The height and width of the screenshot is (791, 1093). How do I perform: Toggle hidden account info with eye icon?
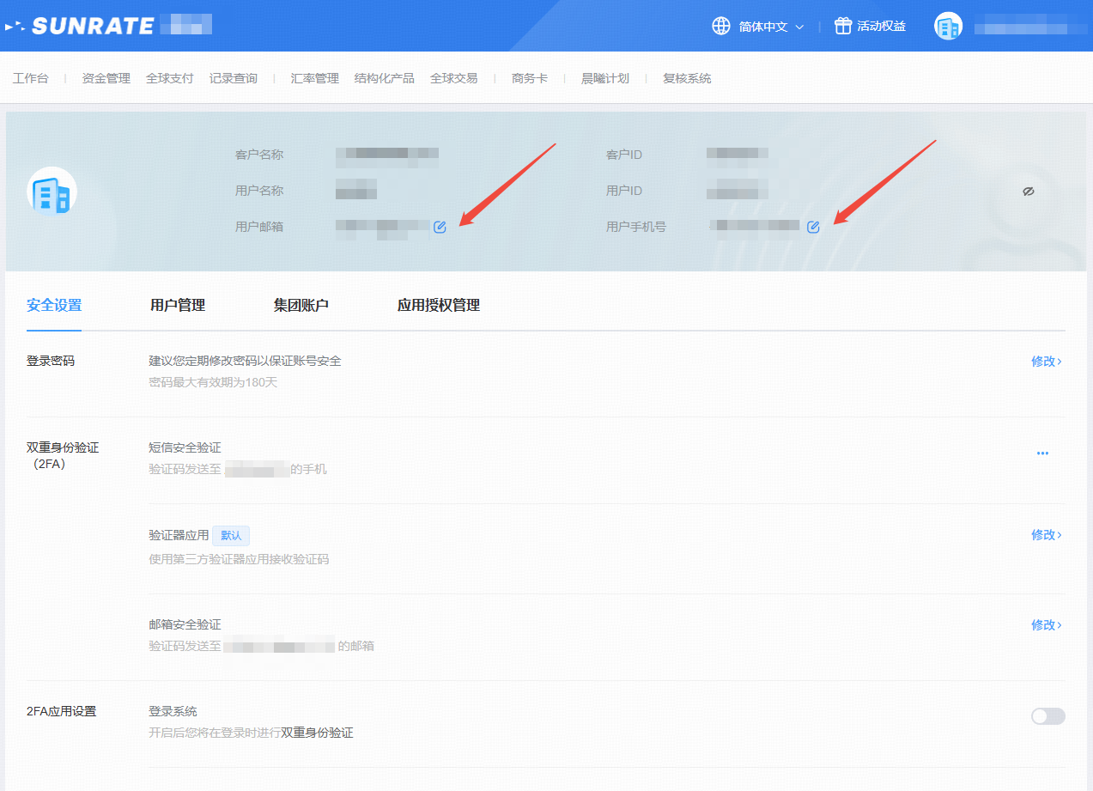pos(1029,192)
